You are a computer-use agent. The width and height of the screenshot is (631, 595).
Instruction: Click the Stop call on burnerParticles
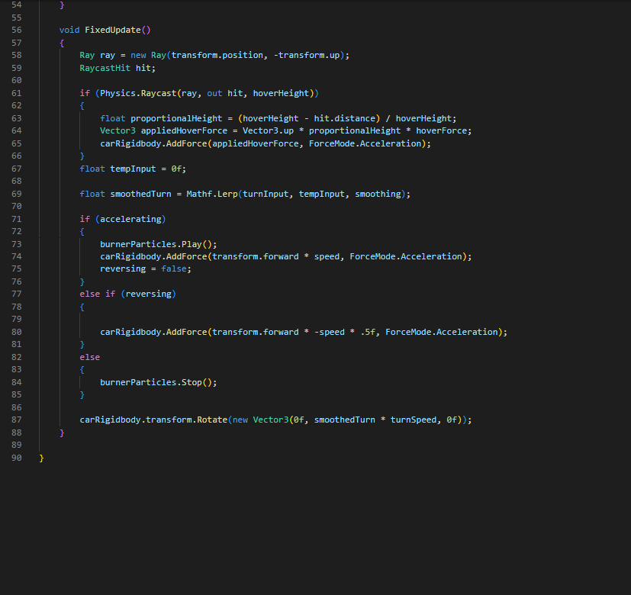(x=191, y=382)
